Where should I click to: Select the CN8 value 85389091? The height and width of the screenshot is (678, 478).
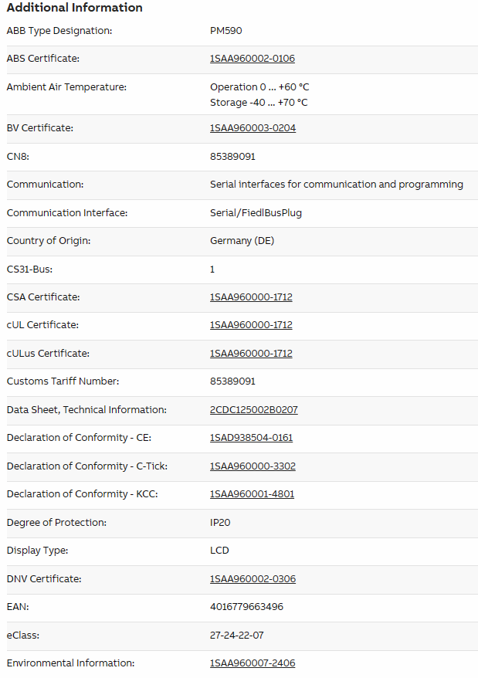click(232, 156)
